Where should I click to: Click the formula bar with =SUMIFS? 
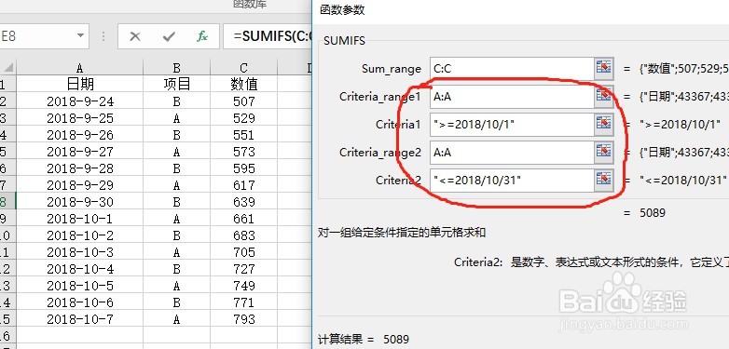pos(267,36)
